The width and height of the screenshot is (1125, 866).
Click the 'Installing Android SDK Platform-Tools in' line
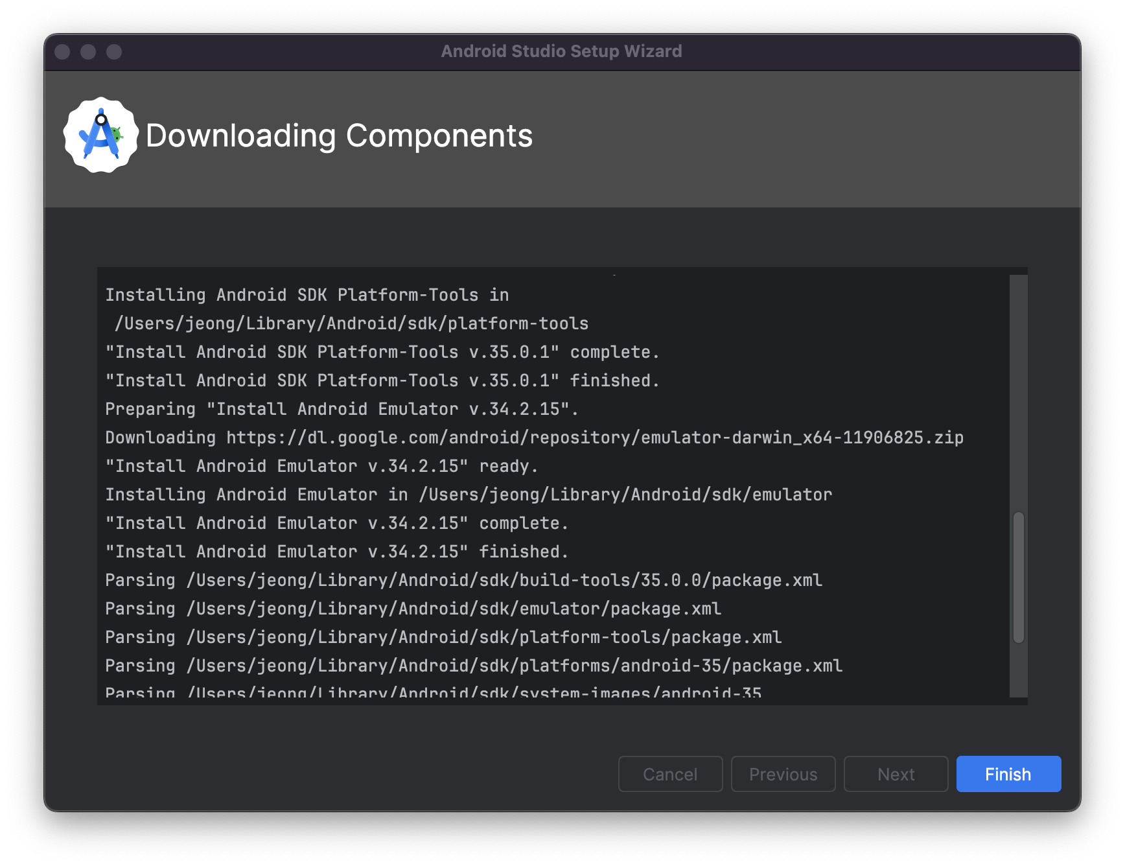click(307, 295)
